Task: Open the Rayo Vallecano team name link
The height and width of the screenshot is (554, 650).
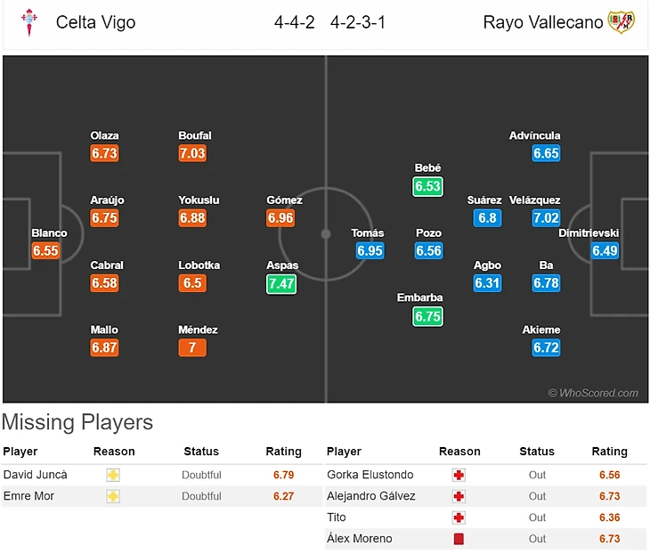Action: (x=543, y=22)
